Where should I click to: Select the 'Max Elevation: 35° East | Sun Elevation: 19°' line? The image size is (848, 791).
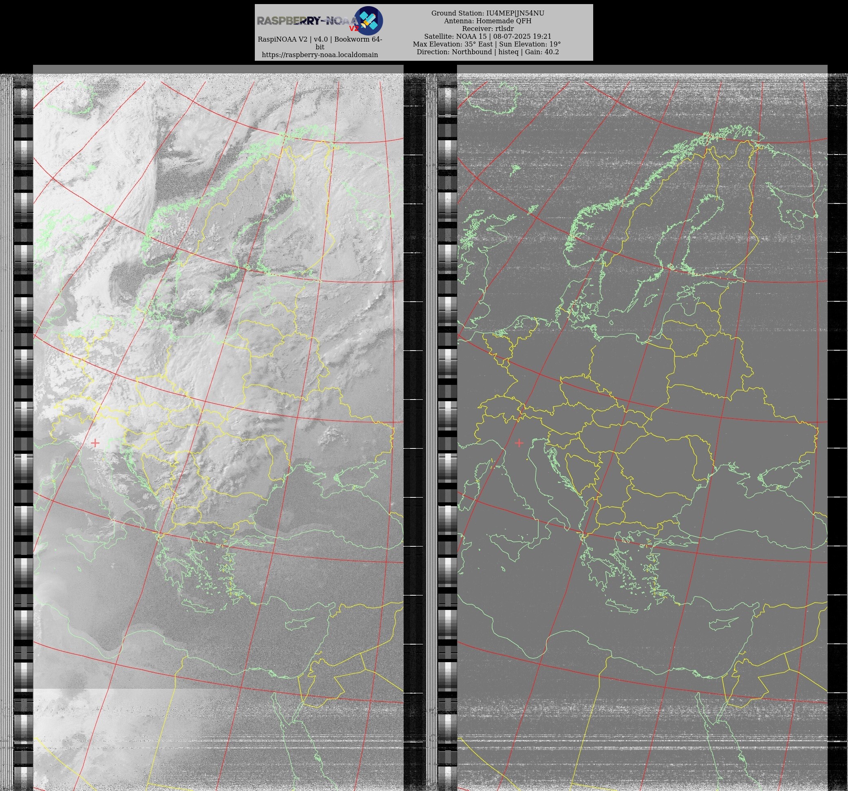(x=487, y=44)
